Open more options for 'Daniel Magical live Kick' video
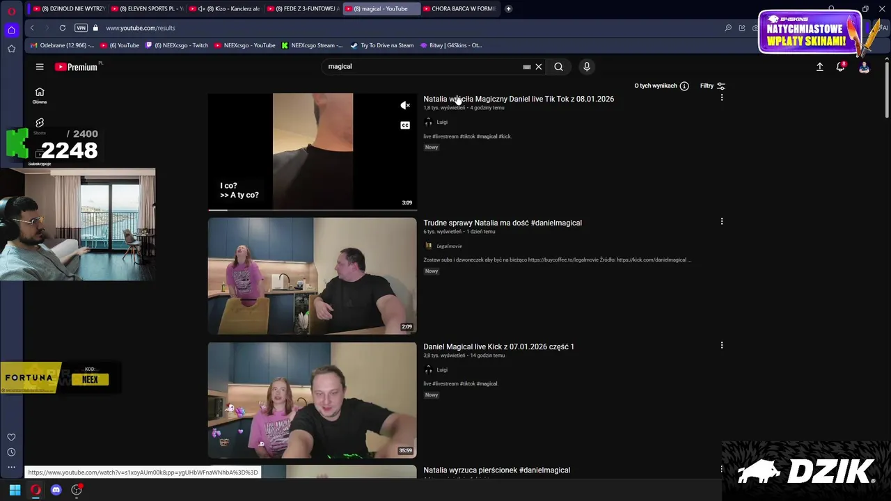 [722, 345]
